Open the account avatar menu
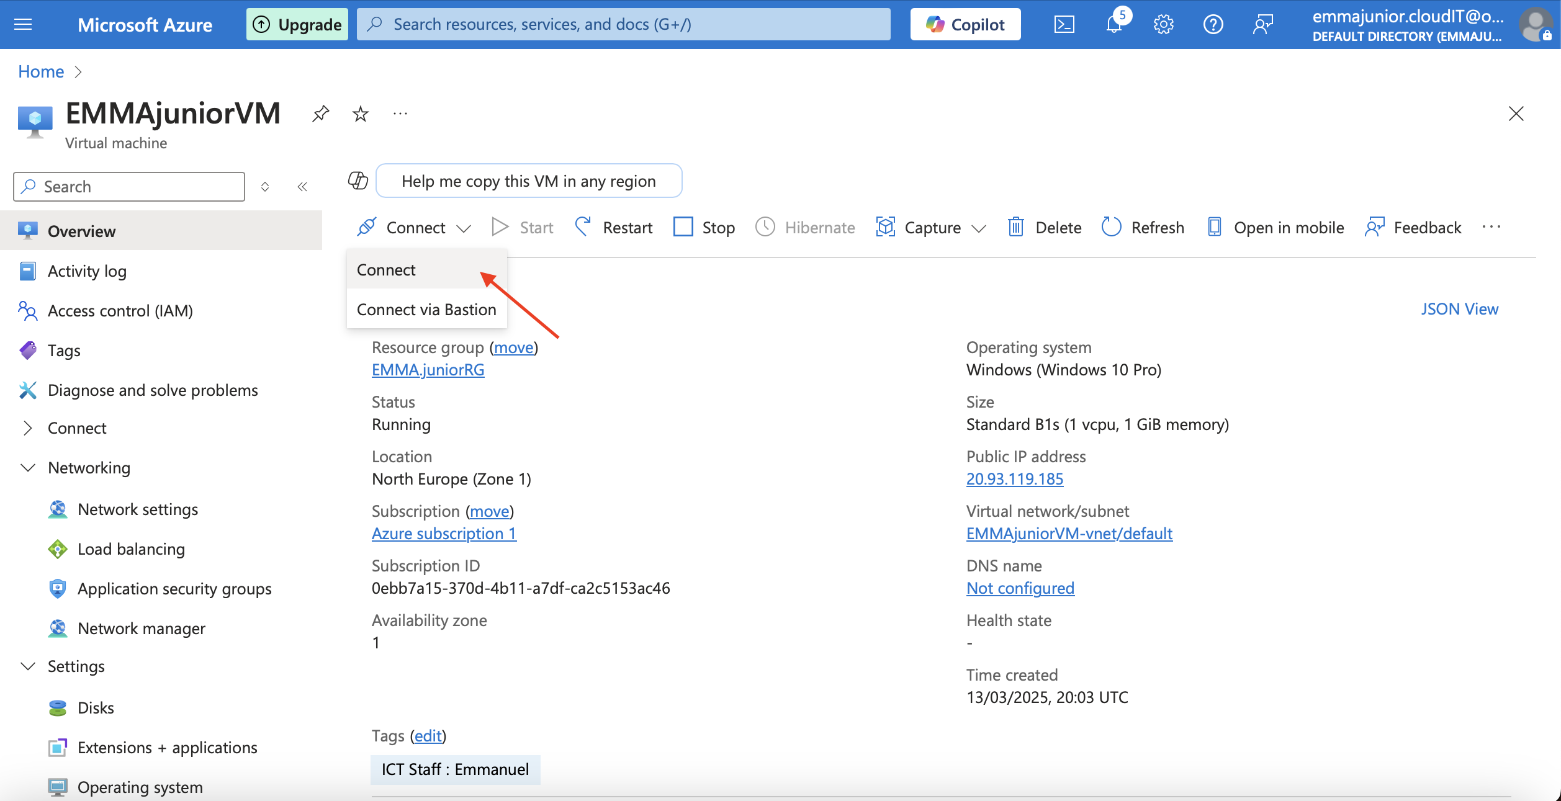Image resolution: width=1561 pixels, height=801 pixels. [x=1535, y=24]
